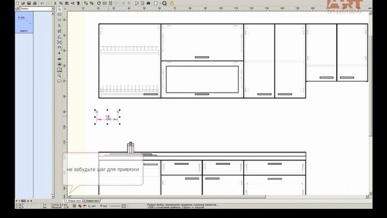The width and height of the screenshot is (387, 218).
Task: Delete the selection with the trash icon
Action: [78, 3]
